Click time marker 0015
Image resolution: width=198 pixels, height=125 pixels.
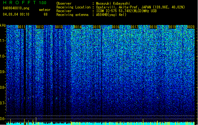click(x=97, y=27)
